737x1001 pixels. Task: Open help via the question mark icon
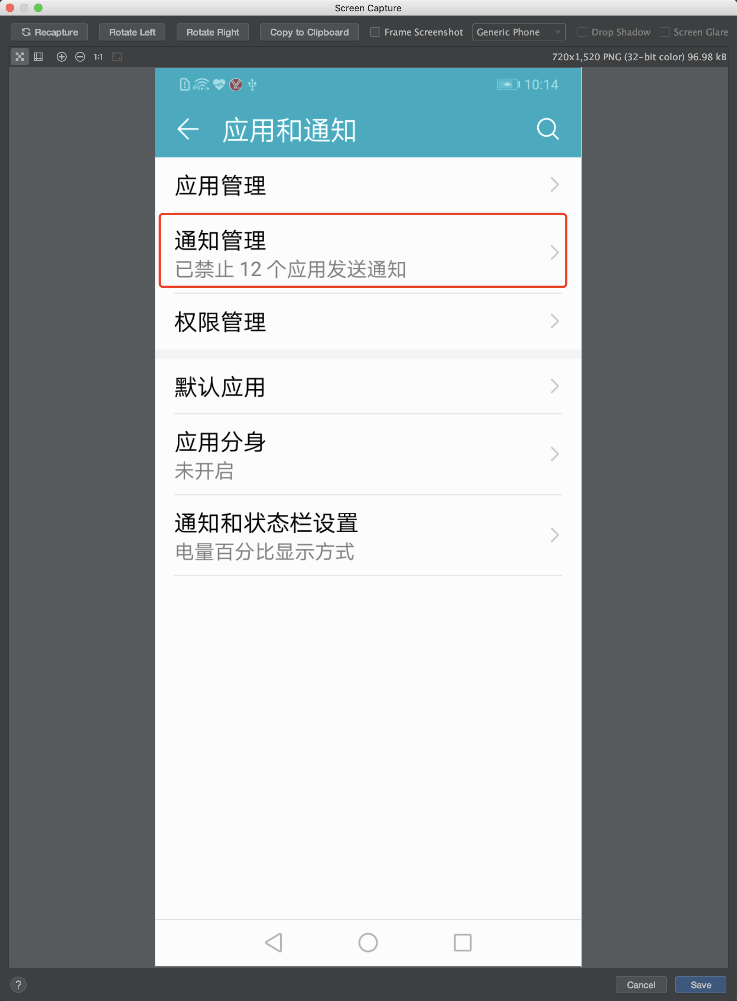tap(18, 984)
